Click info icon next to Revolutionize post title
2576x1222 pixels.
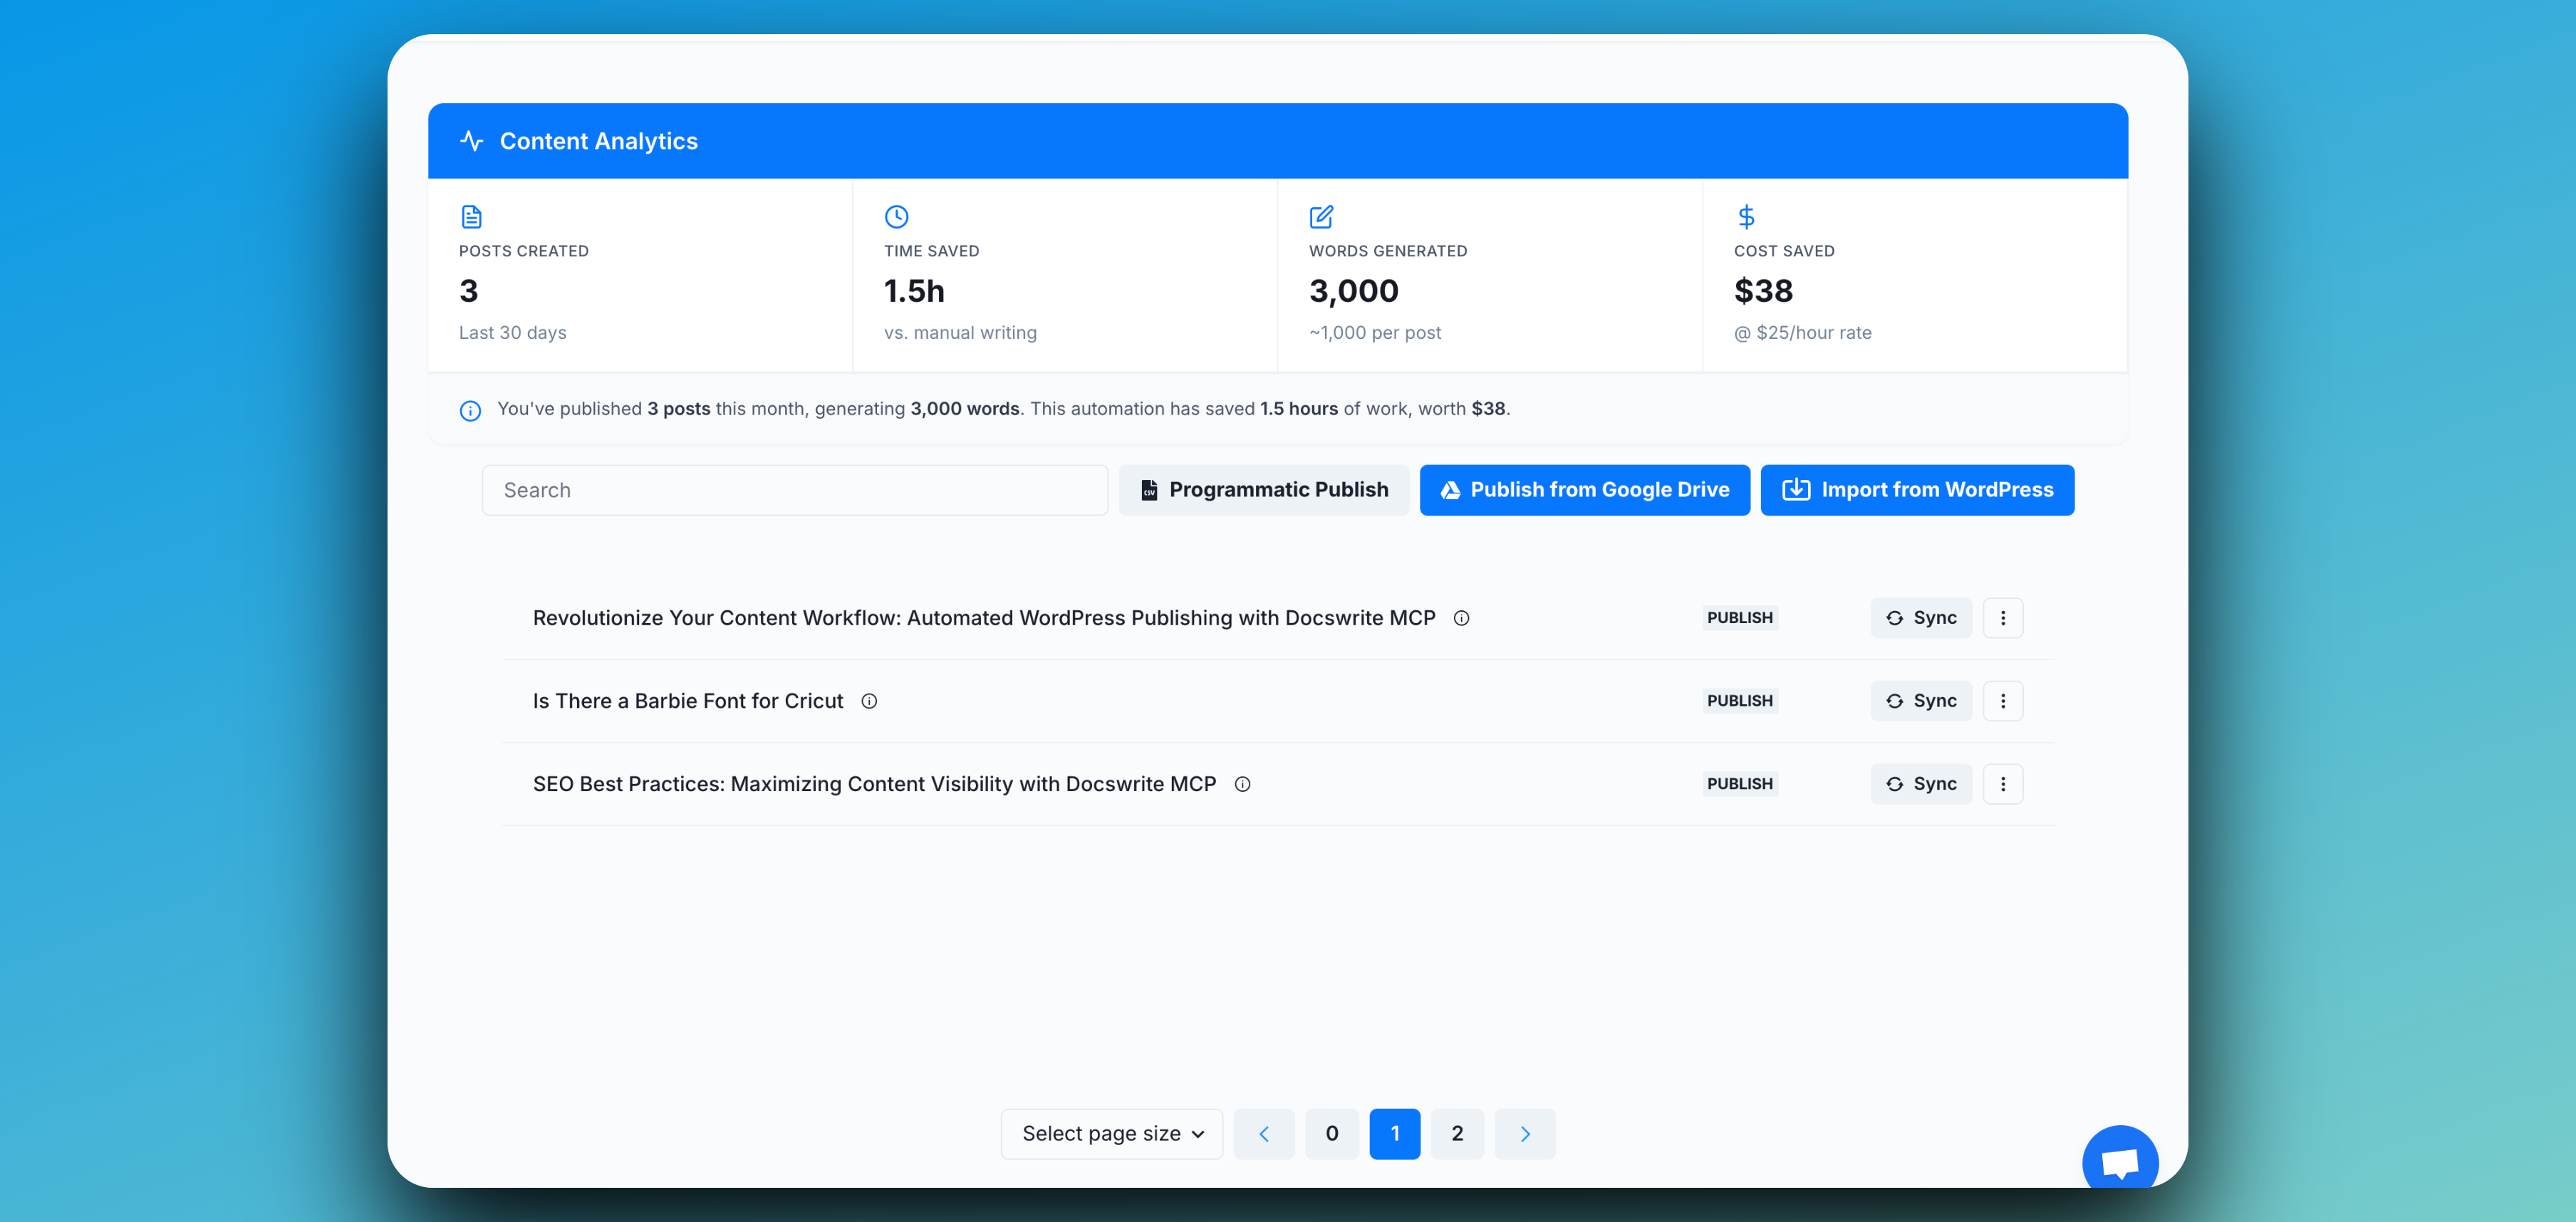tap(1461, 618)
